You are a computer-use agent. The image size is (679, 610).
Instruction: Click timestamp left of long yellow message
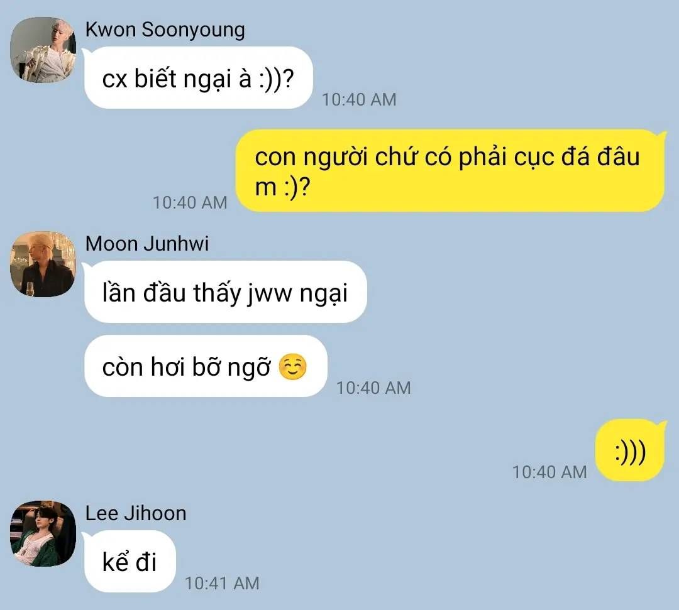(190, 202)
